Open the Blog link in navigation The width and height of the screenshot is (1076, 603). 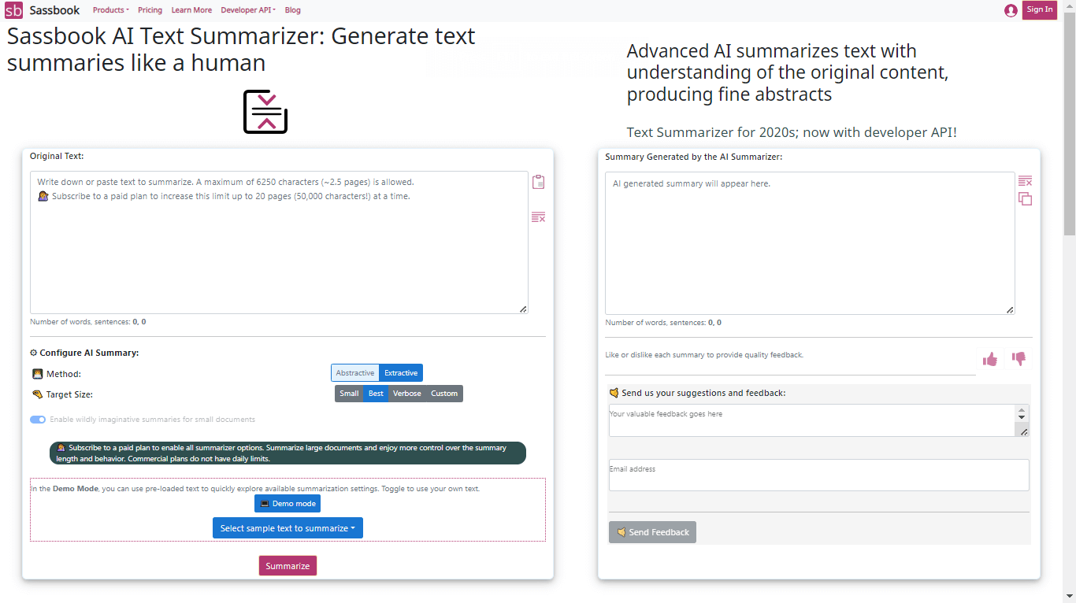point(292,10)
